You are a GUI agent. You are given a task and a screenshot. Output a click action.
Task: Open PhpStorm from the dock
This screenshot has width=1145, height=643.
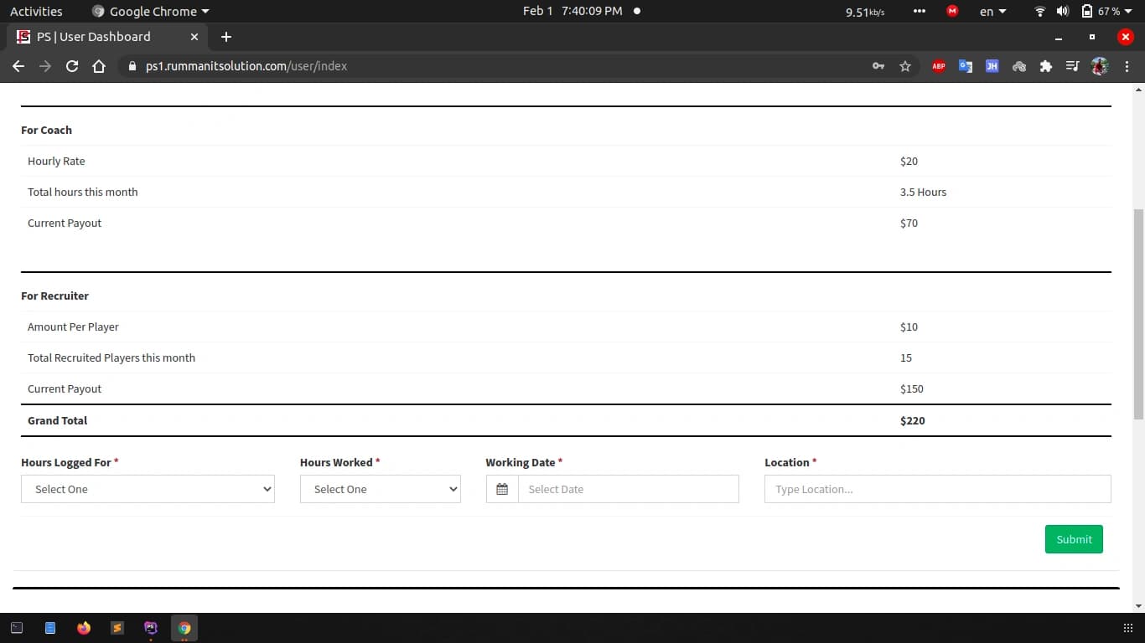coord(151,628)
